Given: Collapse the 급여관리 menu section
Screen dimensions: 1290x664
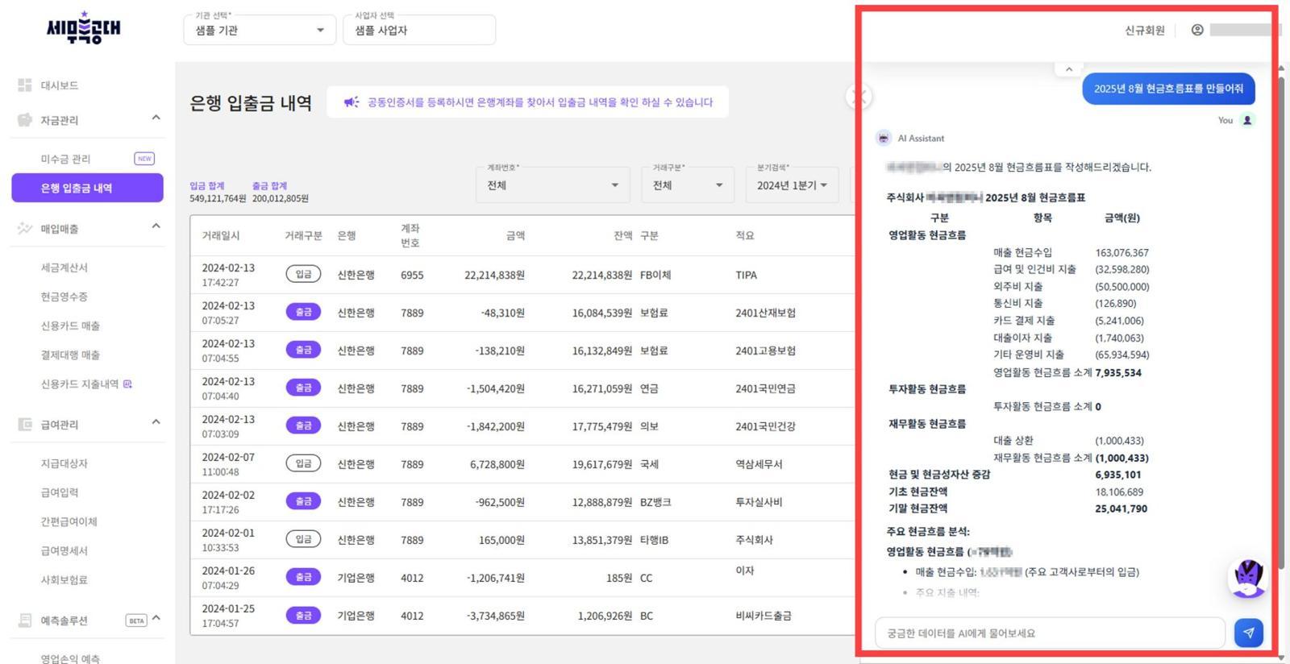Looking at the screenshot, I should [156, 422].
